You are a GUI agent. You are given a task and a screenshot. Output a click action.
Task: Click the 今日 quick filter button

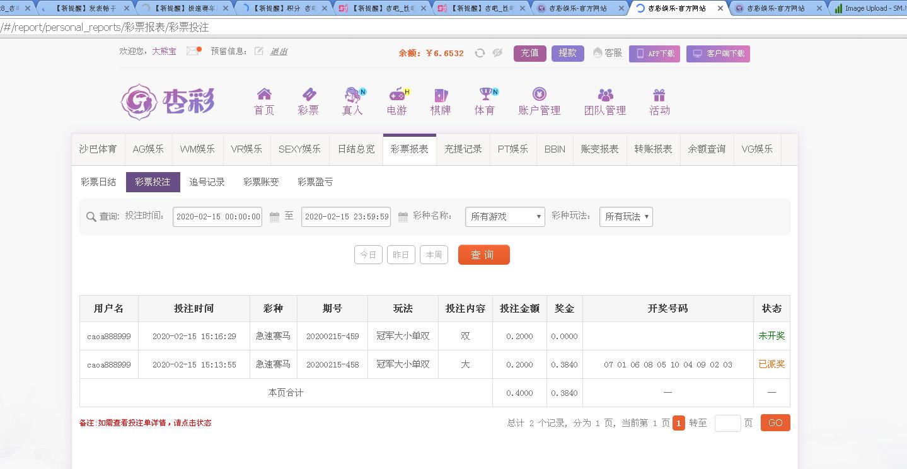(368, 255)
